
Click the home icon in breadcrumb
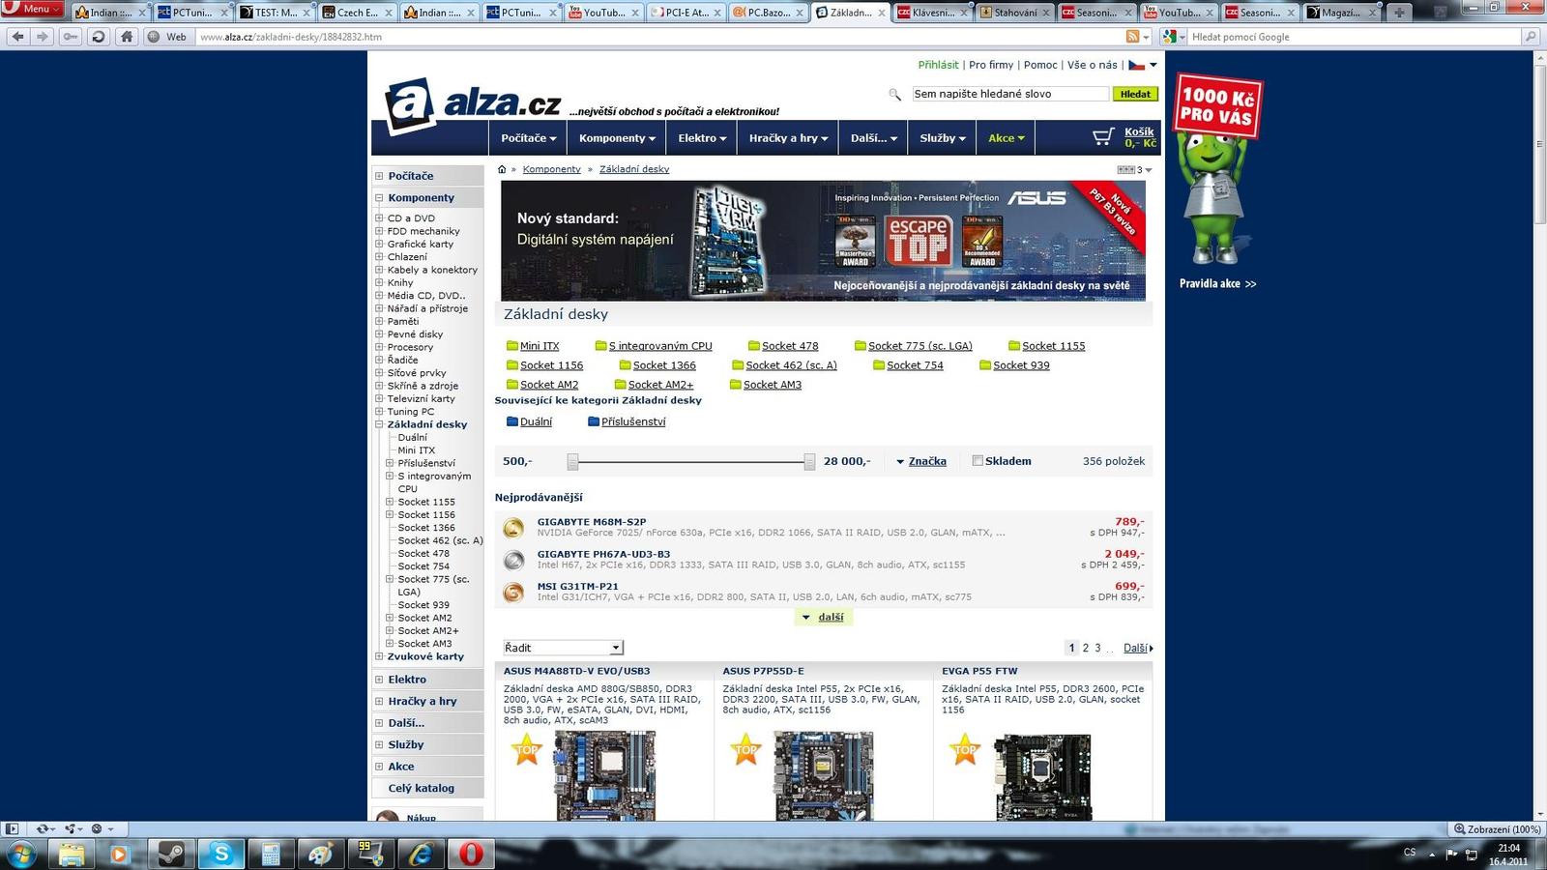coord(502,169)
